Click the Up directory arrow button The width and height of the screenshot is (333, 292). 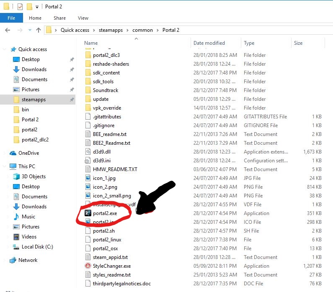click(39, 30)
